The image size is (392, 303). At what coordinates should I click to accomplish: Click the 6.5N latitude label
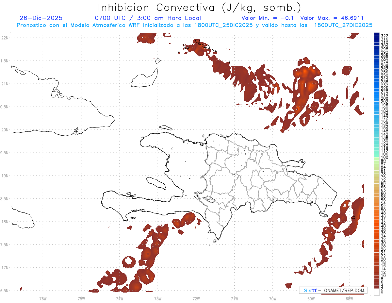(x=5, y=291)
